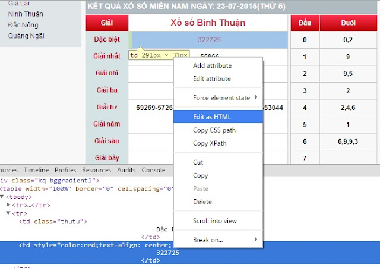
Task: Select Copy CSS path menu entry
Action: point(218,130)
